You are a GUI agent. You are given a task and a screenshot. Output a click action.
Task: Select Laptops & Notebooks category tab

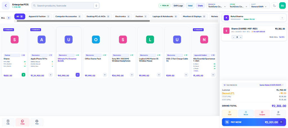tap(165, 16)
